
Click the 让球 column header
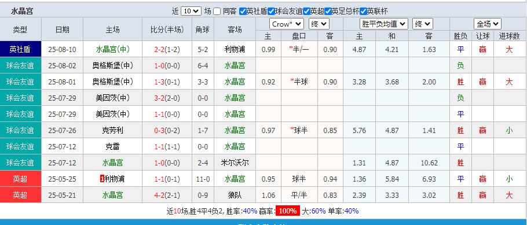(x=482, y=36)
